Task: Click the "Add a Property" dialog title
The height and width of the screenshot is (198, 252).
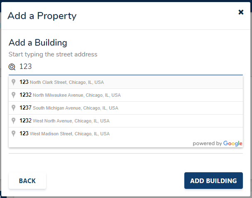Action: pyautogui.click(x=42, y=16)
